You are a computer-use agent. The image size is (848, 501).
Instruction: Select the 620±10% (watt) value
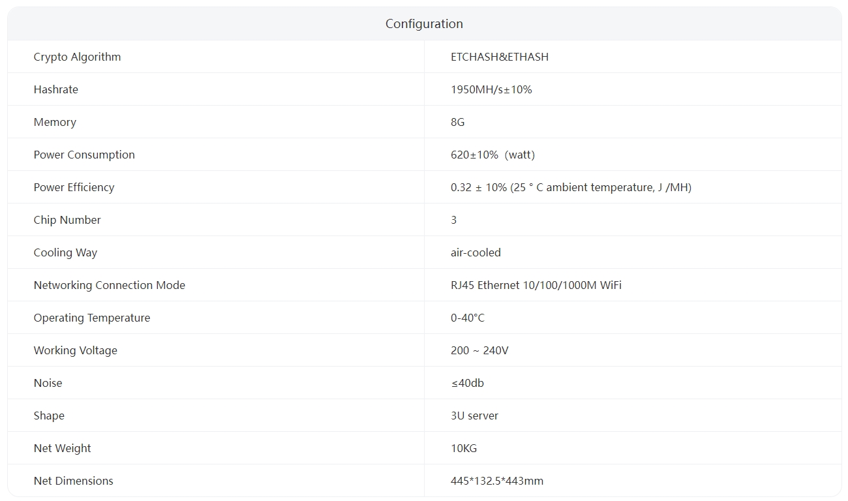(x=492, y=155)
